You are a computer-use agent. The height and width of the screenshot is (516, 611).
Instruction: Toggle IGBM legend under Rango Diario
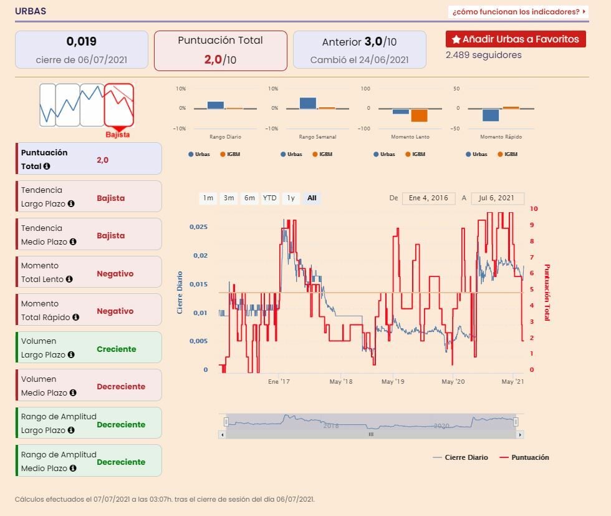[230, 154]
